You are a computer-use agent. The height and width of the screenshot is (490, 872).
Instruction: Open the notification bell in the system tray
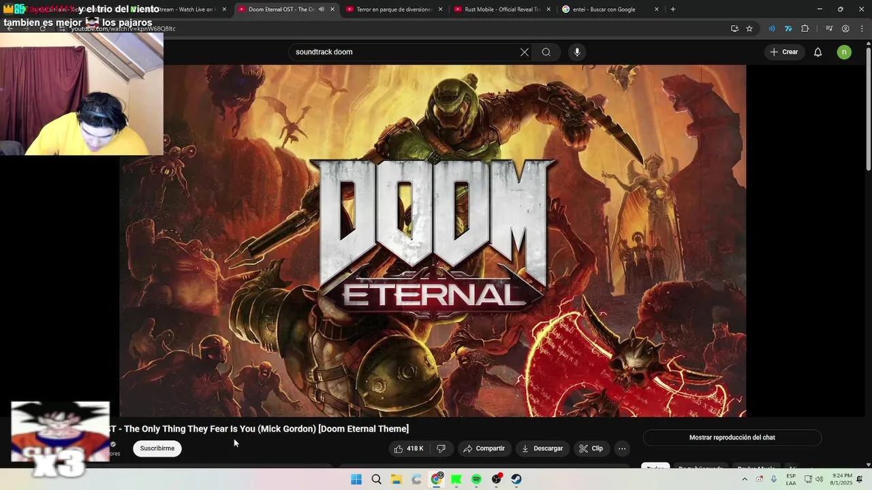(860, 479)
